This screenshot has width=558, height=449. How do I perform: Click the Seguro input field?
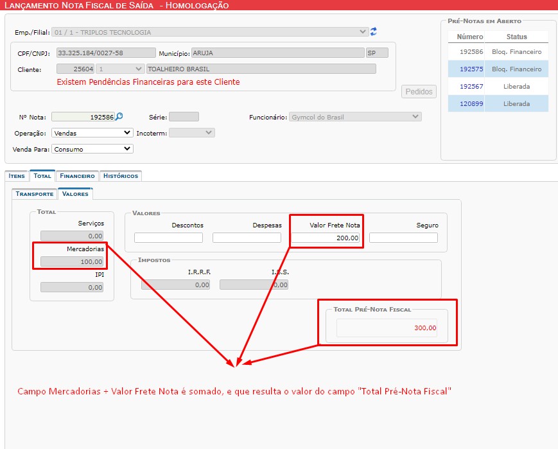(x=403, y=238)
